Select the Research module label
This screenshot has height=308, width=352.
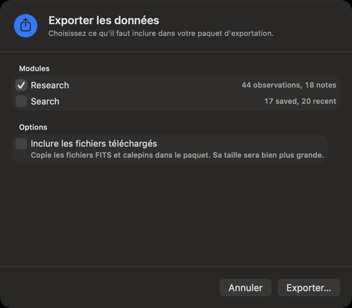(x=50, y=85)
